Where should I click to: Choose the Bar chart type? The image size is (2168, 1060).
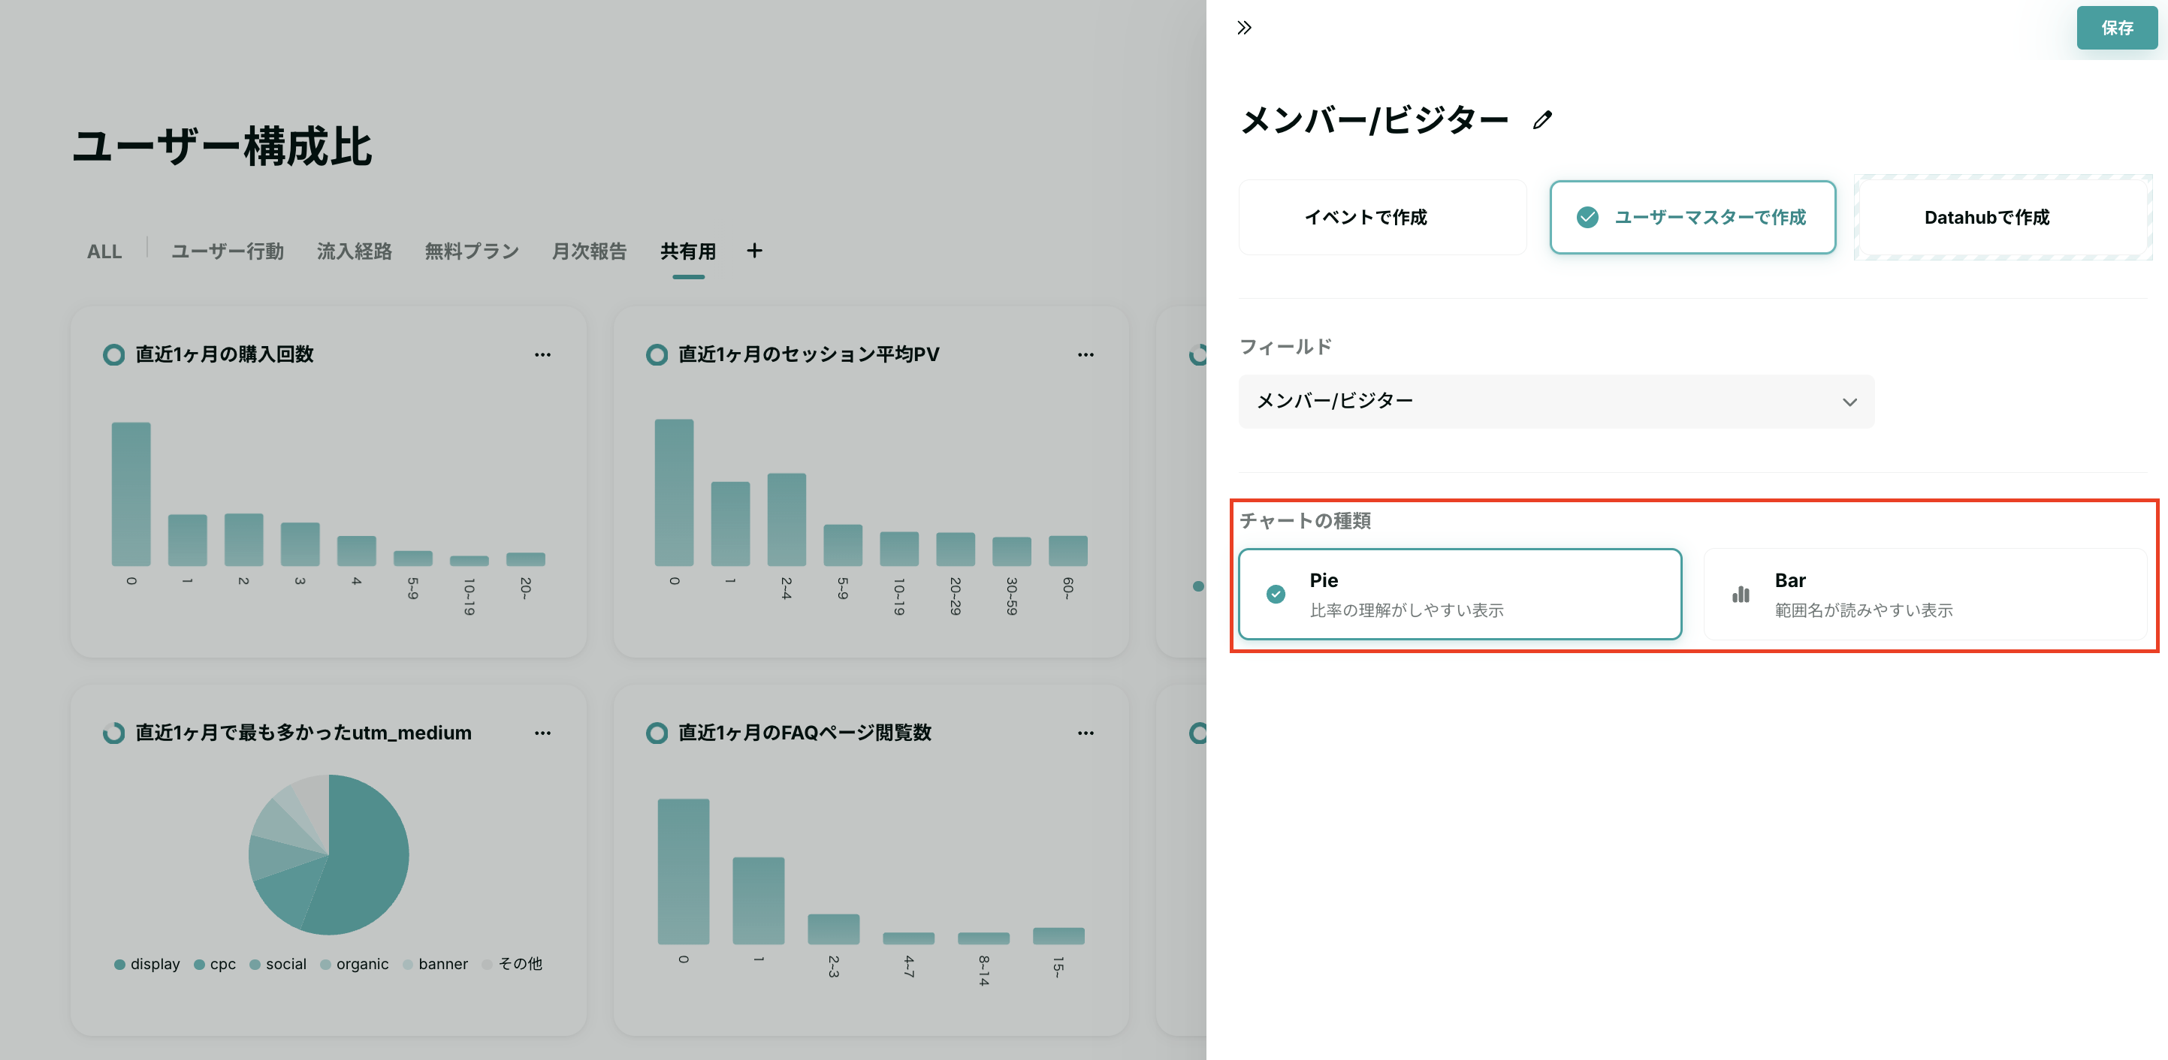coord(1925,594)
